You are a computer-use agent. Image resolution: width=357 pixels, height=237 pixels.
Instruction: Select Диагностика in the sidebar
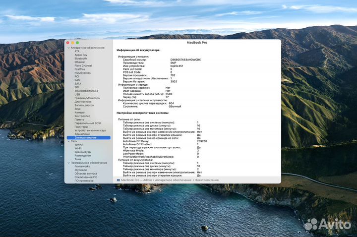click(x=83, y=102)
